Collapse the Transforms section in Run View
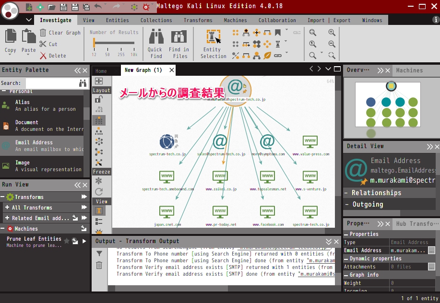This screenshot has height=303, width=440. click(x=4, y=197)
